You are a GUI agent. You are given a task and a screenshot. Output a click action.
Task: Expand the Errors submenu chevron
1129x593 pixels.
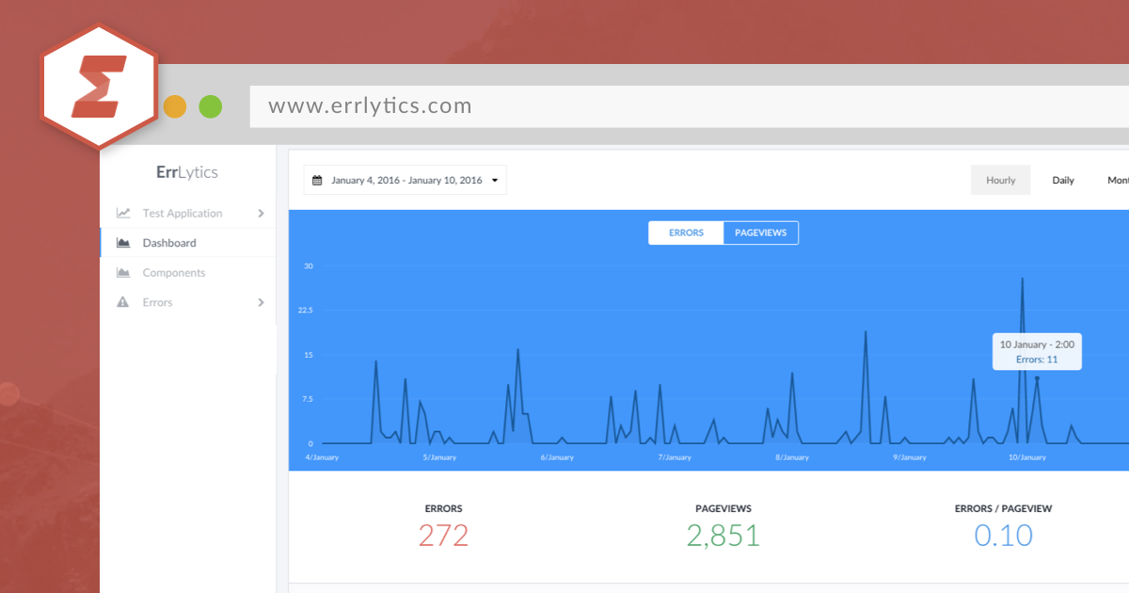coord(261,302)
